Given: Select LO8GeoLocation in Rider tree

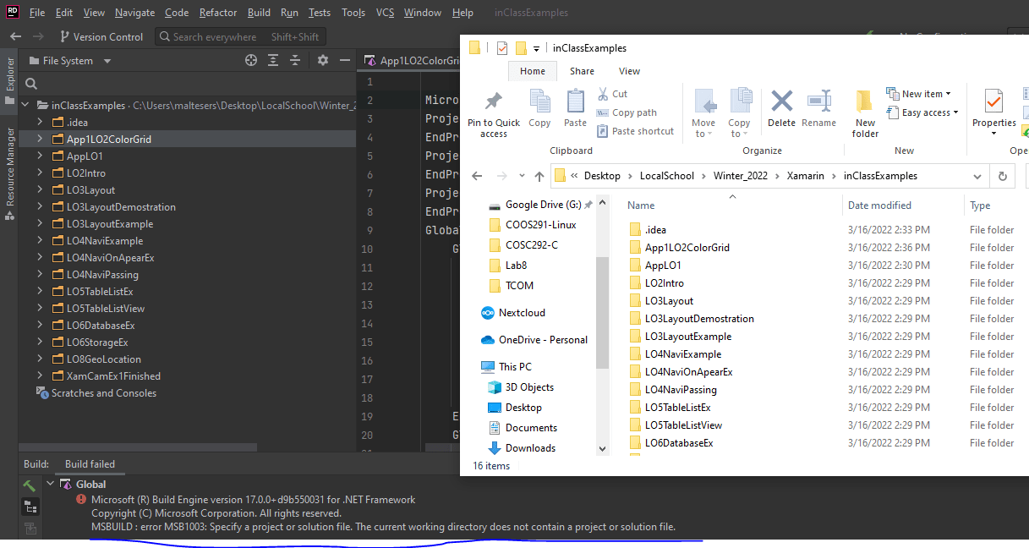Looking at the screenshot, I should click(104, 359).
